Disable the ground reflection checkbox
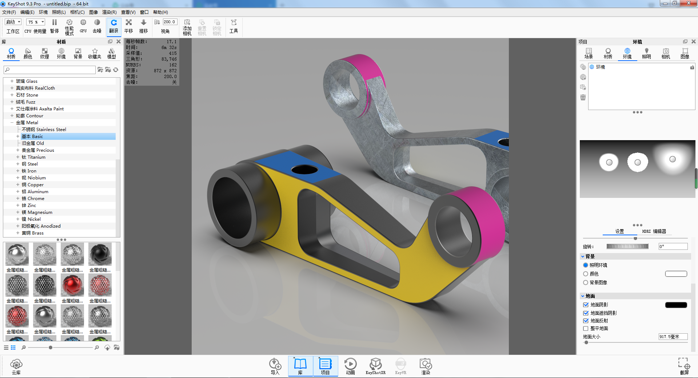This screenshot has height=378, width=698. (x=586, y=321)
